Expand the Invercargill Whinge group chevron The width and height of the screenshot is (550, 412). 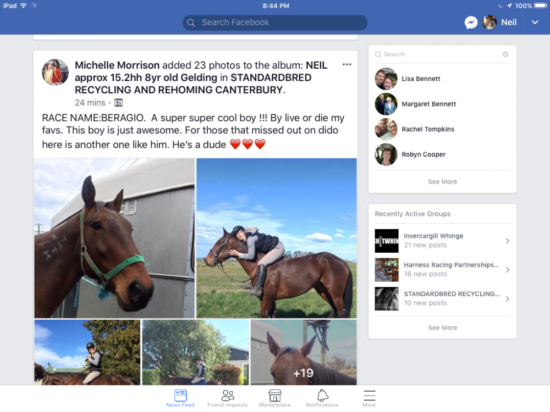click(507, 241)
